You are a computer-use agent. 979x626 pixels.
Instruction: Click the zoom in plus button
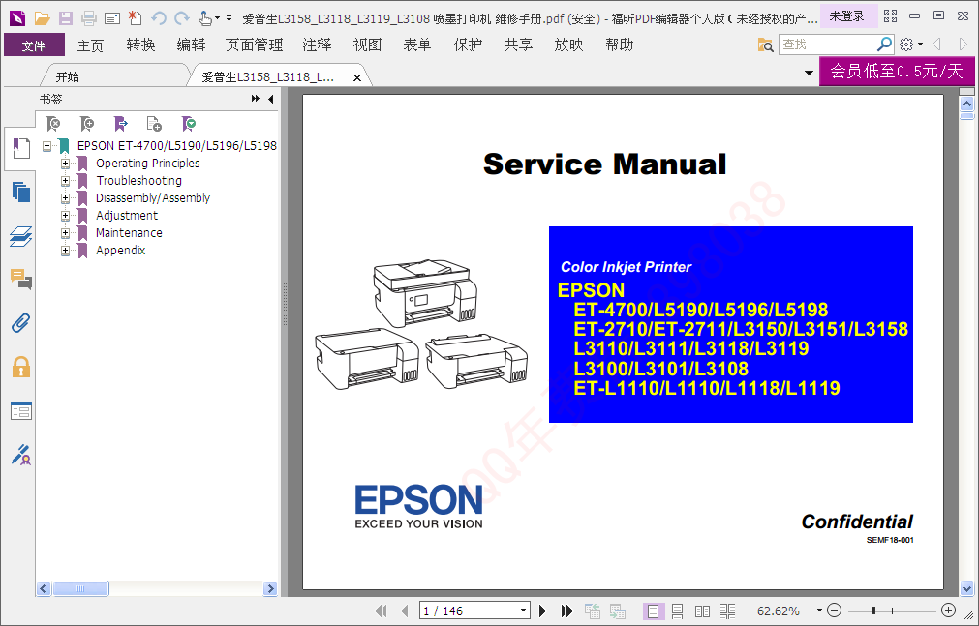[x=948, y=611]
